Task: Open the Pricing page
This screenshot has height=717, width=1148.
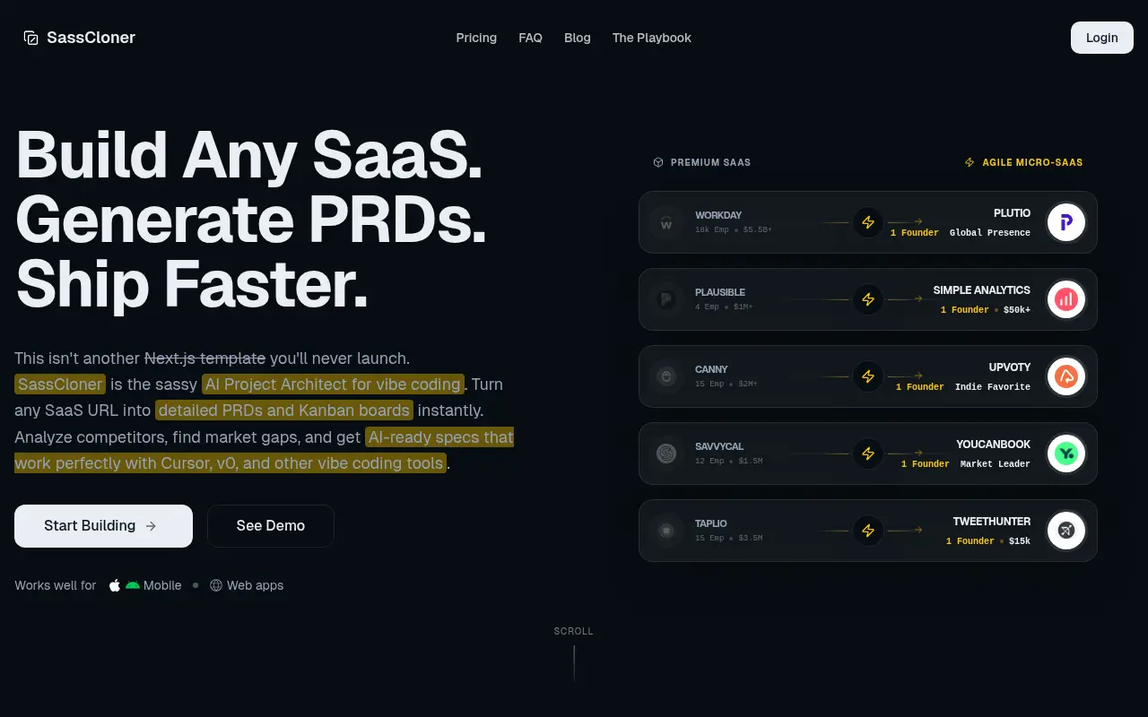Action: (x=476, y=38)
